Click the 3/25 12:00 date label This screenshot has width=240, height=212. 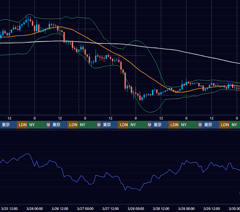tap(9, 208)
